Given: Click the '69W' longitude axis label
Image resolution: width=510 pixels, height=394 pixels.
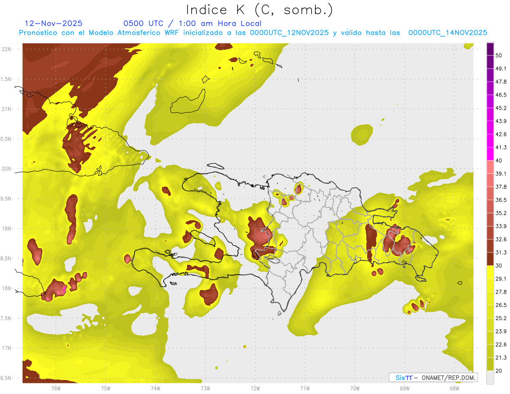Looking at the screenshot, I should tap(405, 388).
